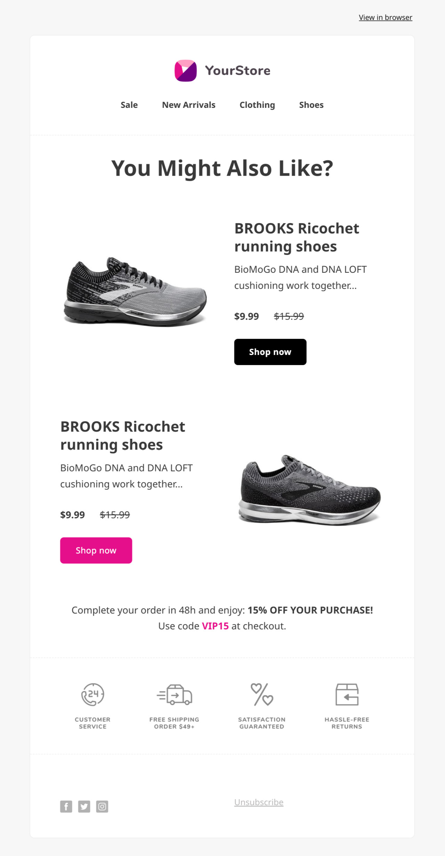The width and height of the screenshot is (445, 856).
Task: Open the Instagram social icon
Action: coord(102,806)
